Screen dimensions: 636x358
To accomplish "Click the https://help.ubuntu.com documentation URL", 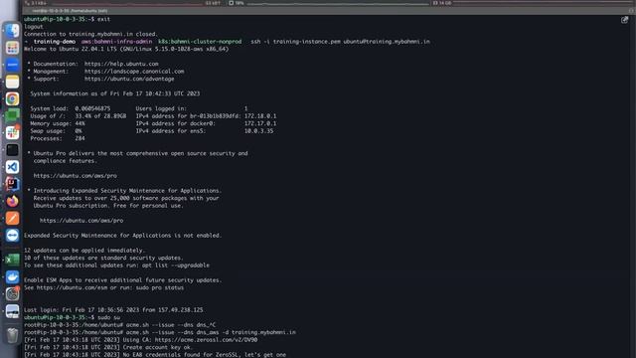I will (x=121, y=64).
